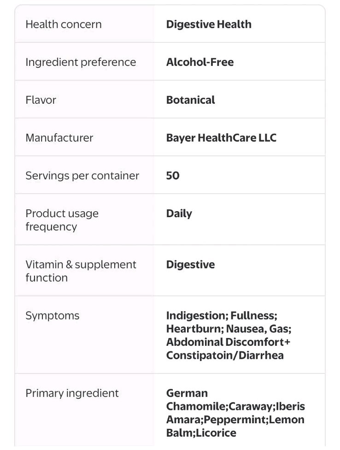Click Bayer HealthCare LLC text

(x=221, y=138)
